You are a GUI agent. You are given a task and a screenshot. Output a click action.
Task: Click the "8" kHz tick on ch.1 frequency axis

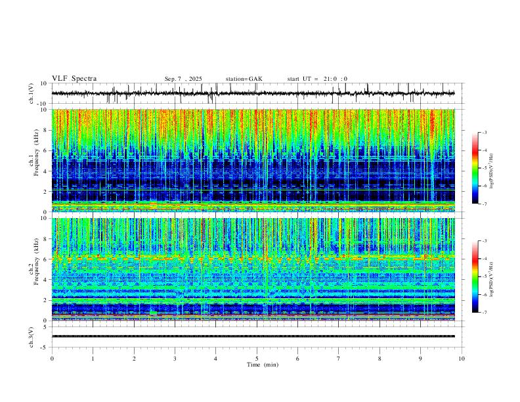point(46,130)
